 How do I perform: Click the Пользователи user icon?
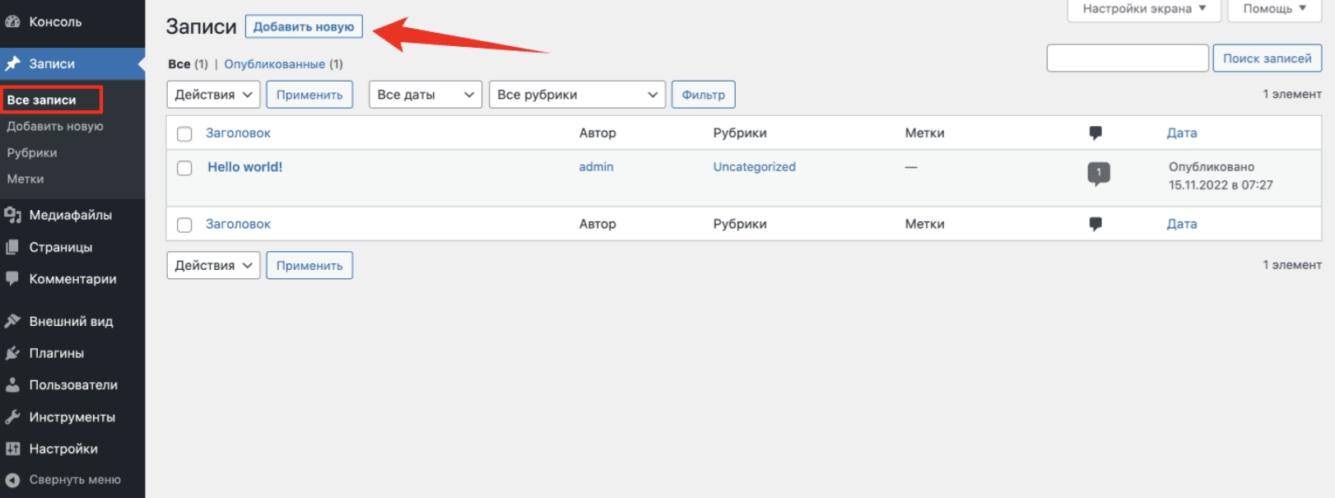(x=12, y=385)
